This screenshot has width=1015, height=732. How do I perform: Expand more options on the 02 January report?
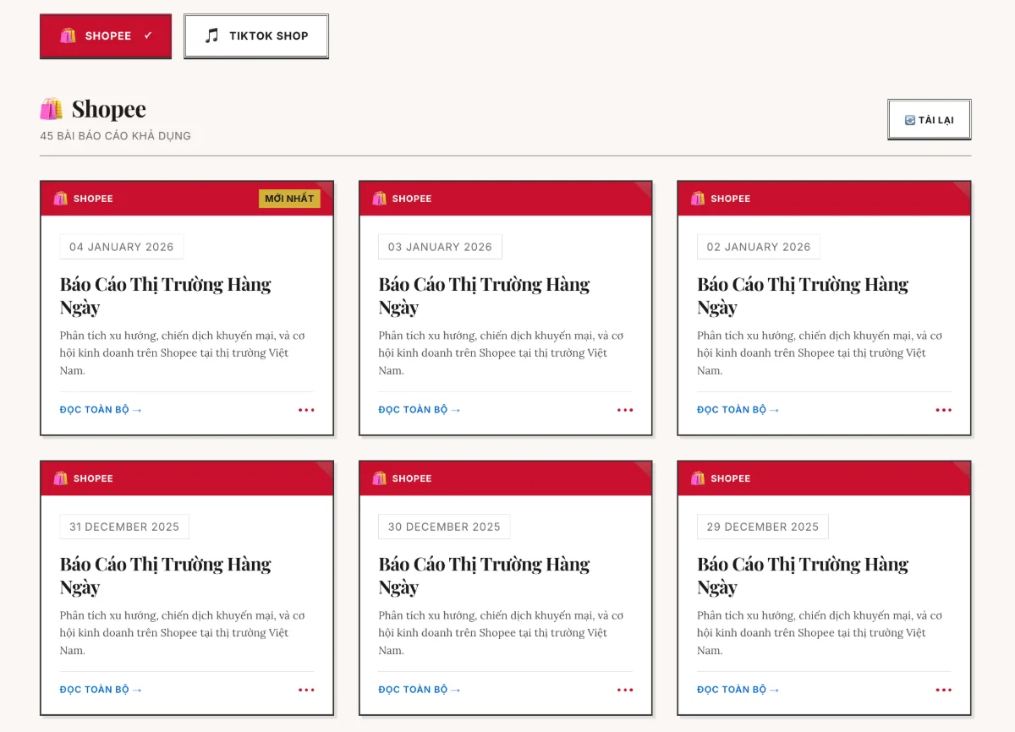pos(944,410)
